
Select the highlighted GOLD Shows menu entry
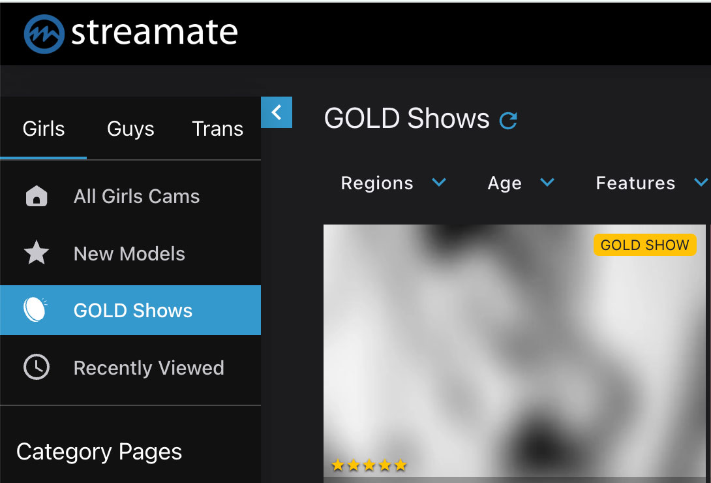(132, 310)
